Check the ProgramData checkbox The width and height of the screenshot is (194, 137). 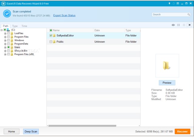(x=9, y=44)
